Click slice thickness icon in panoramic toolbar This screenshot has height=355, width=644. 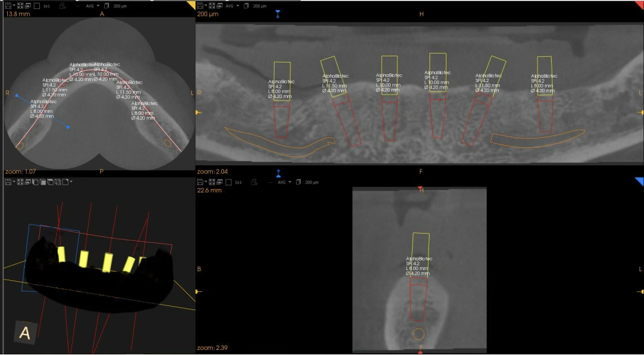pyautogui.click(x=246, y=6)
